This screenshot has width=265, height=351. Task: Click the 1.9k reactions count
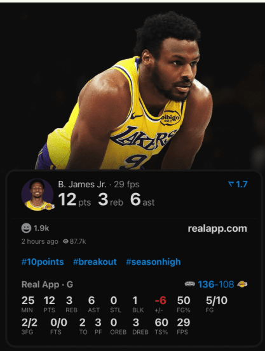41,228
